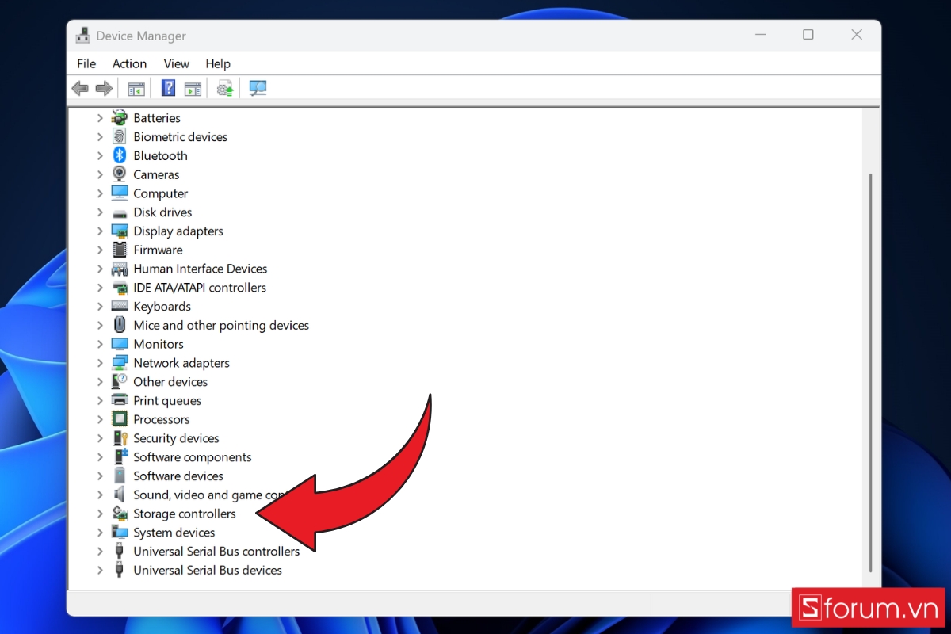Click the Forward arrow toolbar icon
This screenshot has height=634, width=951.
coord(104,88)
